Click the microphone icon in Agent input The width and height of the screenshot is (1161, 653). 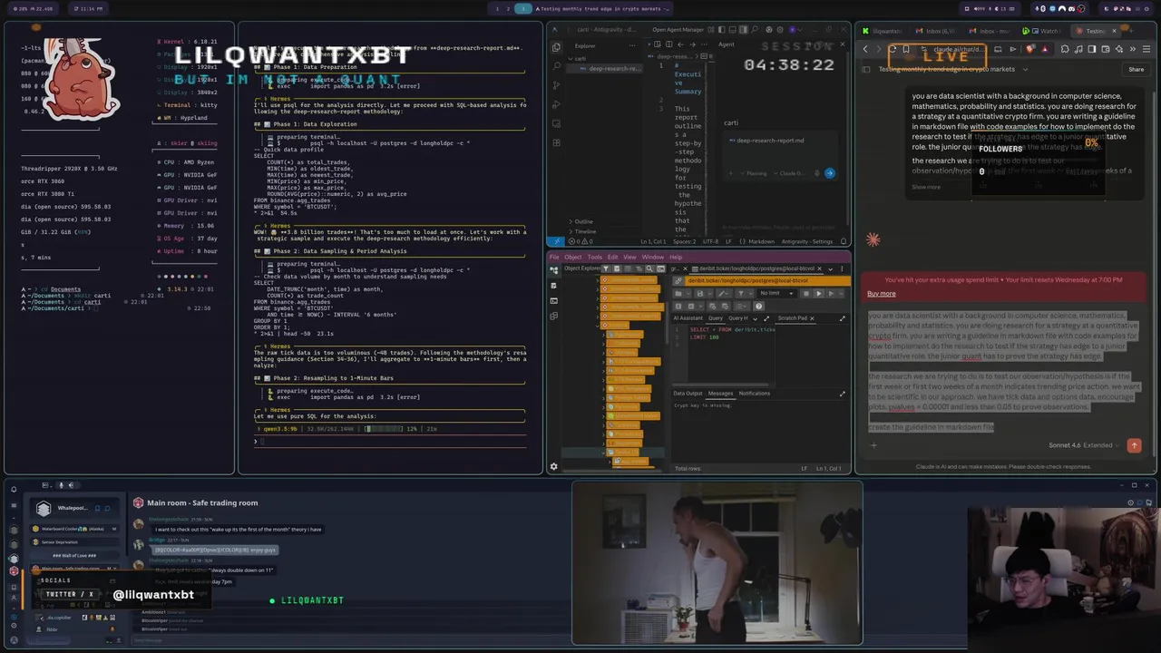[815, 172]
